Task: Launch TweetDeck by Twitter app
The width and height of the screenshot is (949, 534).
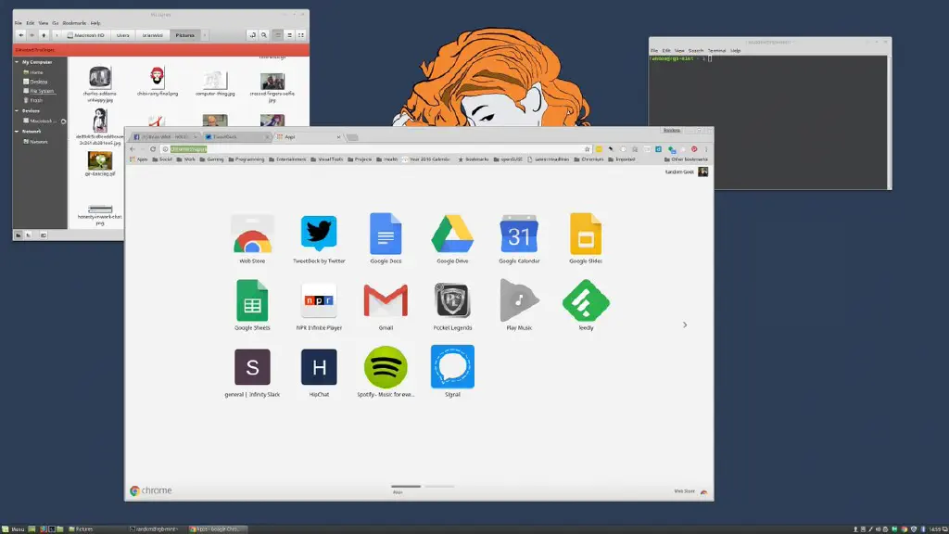Action: click(x=319, y=238)
